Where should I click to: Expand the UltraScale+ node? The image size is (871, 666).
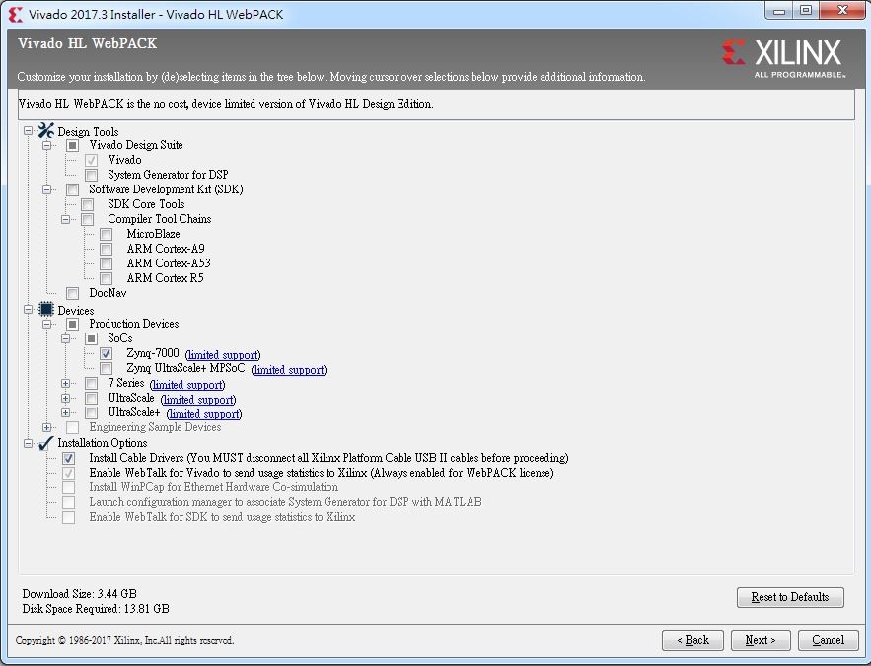65,412
